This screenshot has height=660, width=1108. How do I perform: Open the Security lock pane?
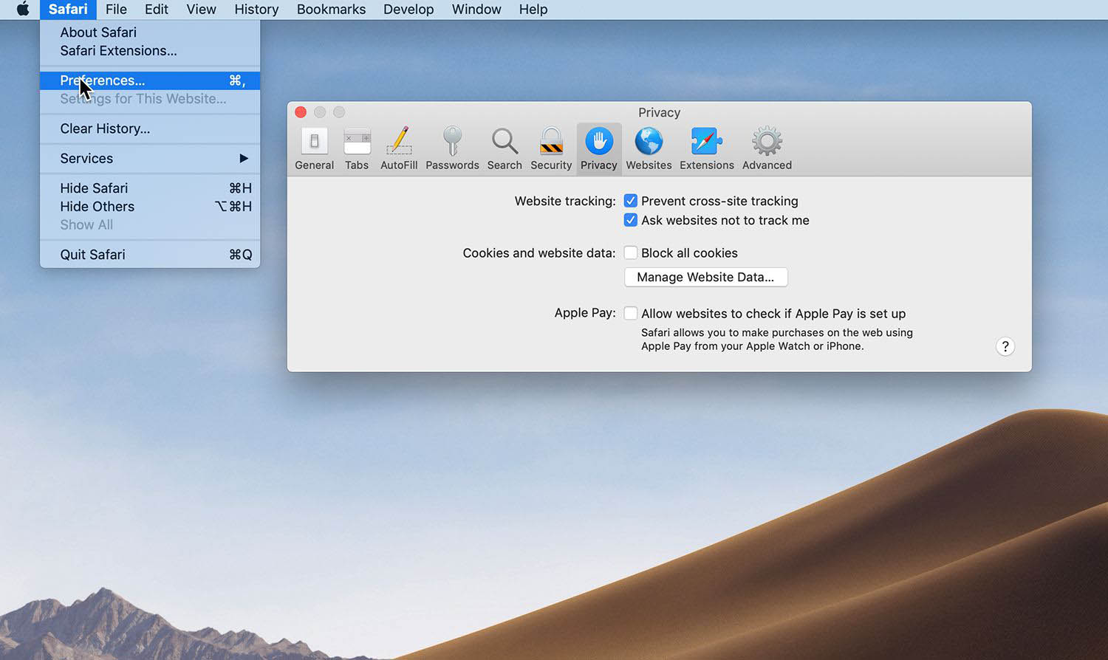pos(551,148)
